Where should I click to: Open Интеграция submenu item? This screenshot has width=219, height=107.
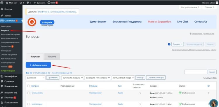pos(6,51)
